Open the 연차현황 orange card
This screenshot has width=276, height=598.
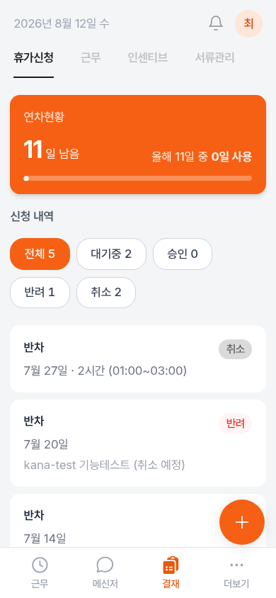click(x=138, y=145)
